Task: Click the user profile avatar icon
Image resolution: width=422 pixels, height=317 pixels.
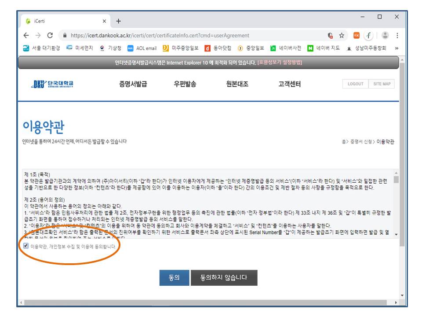Action: click(385, 36)
